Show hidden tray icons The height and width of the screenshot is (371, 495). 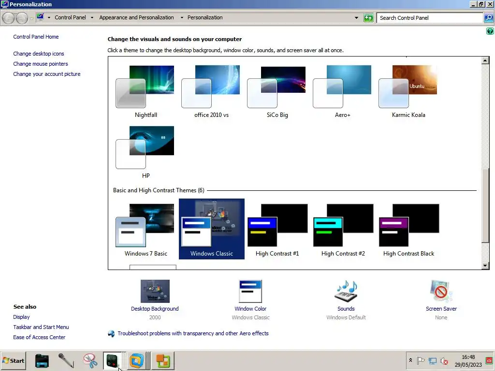coord(410,360)
